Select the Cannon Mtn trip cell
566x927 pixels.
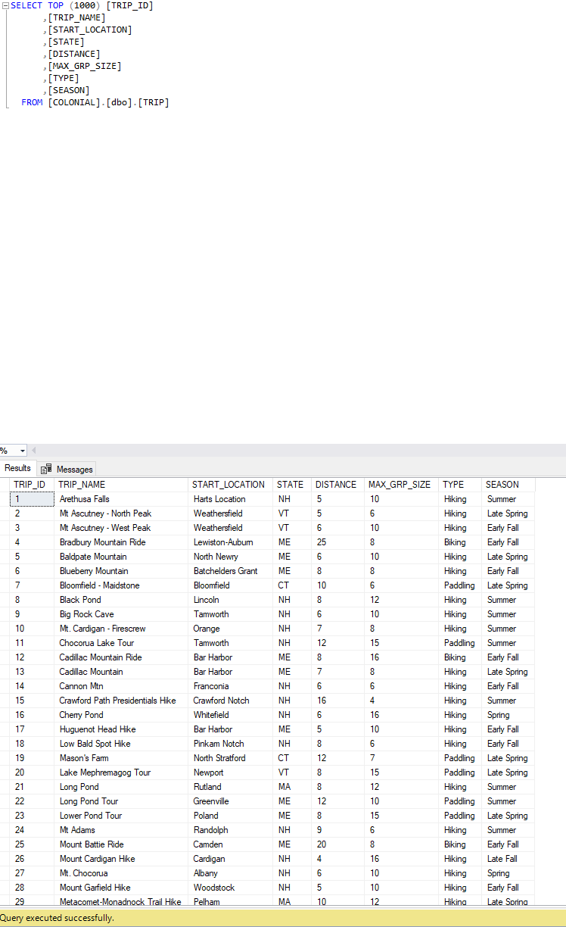point(122,686)
